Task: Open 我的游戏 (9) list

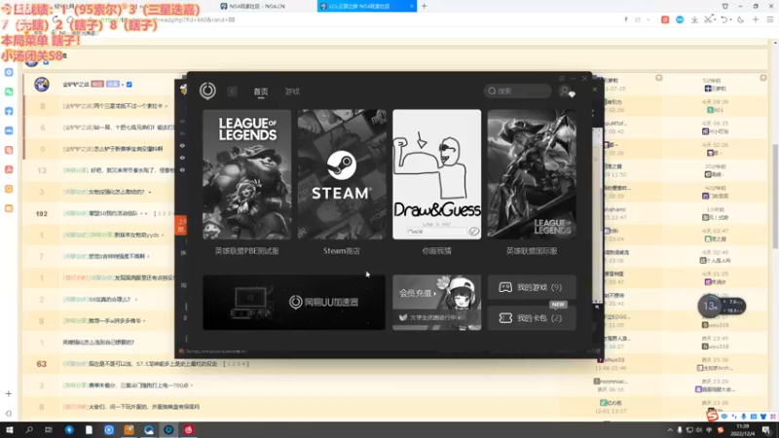Action: (532, 287)
